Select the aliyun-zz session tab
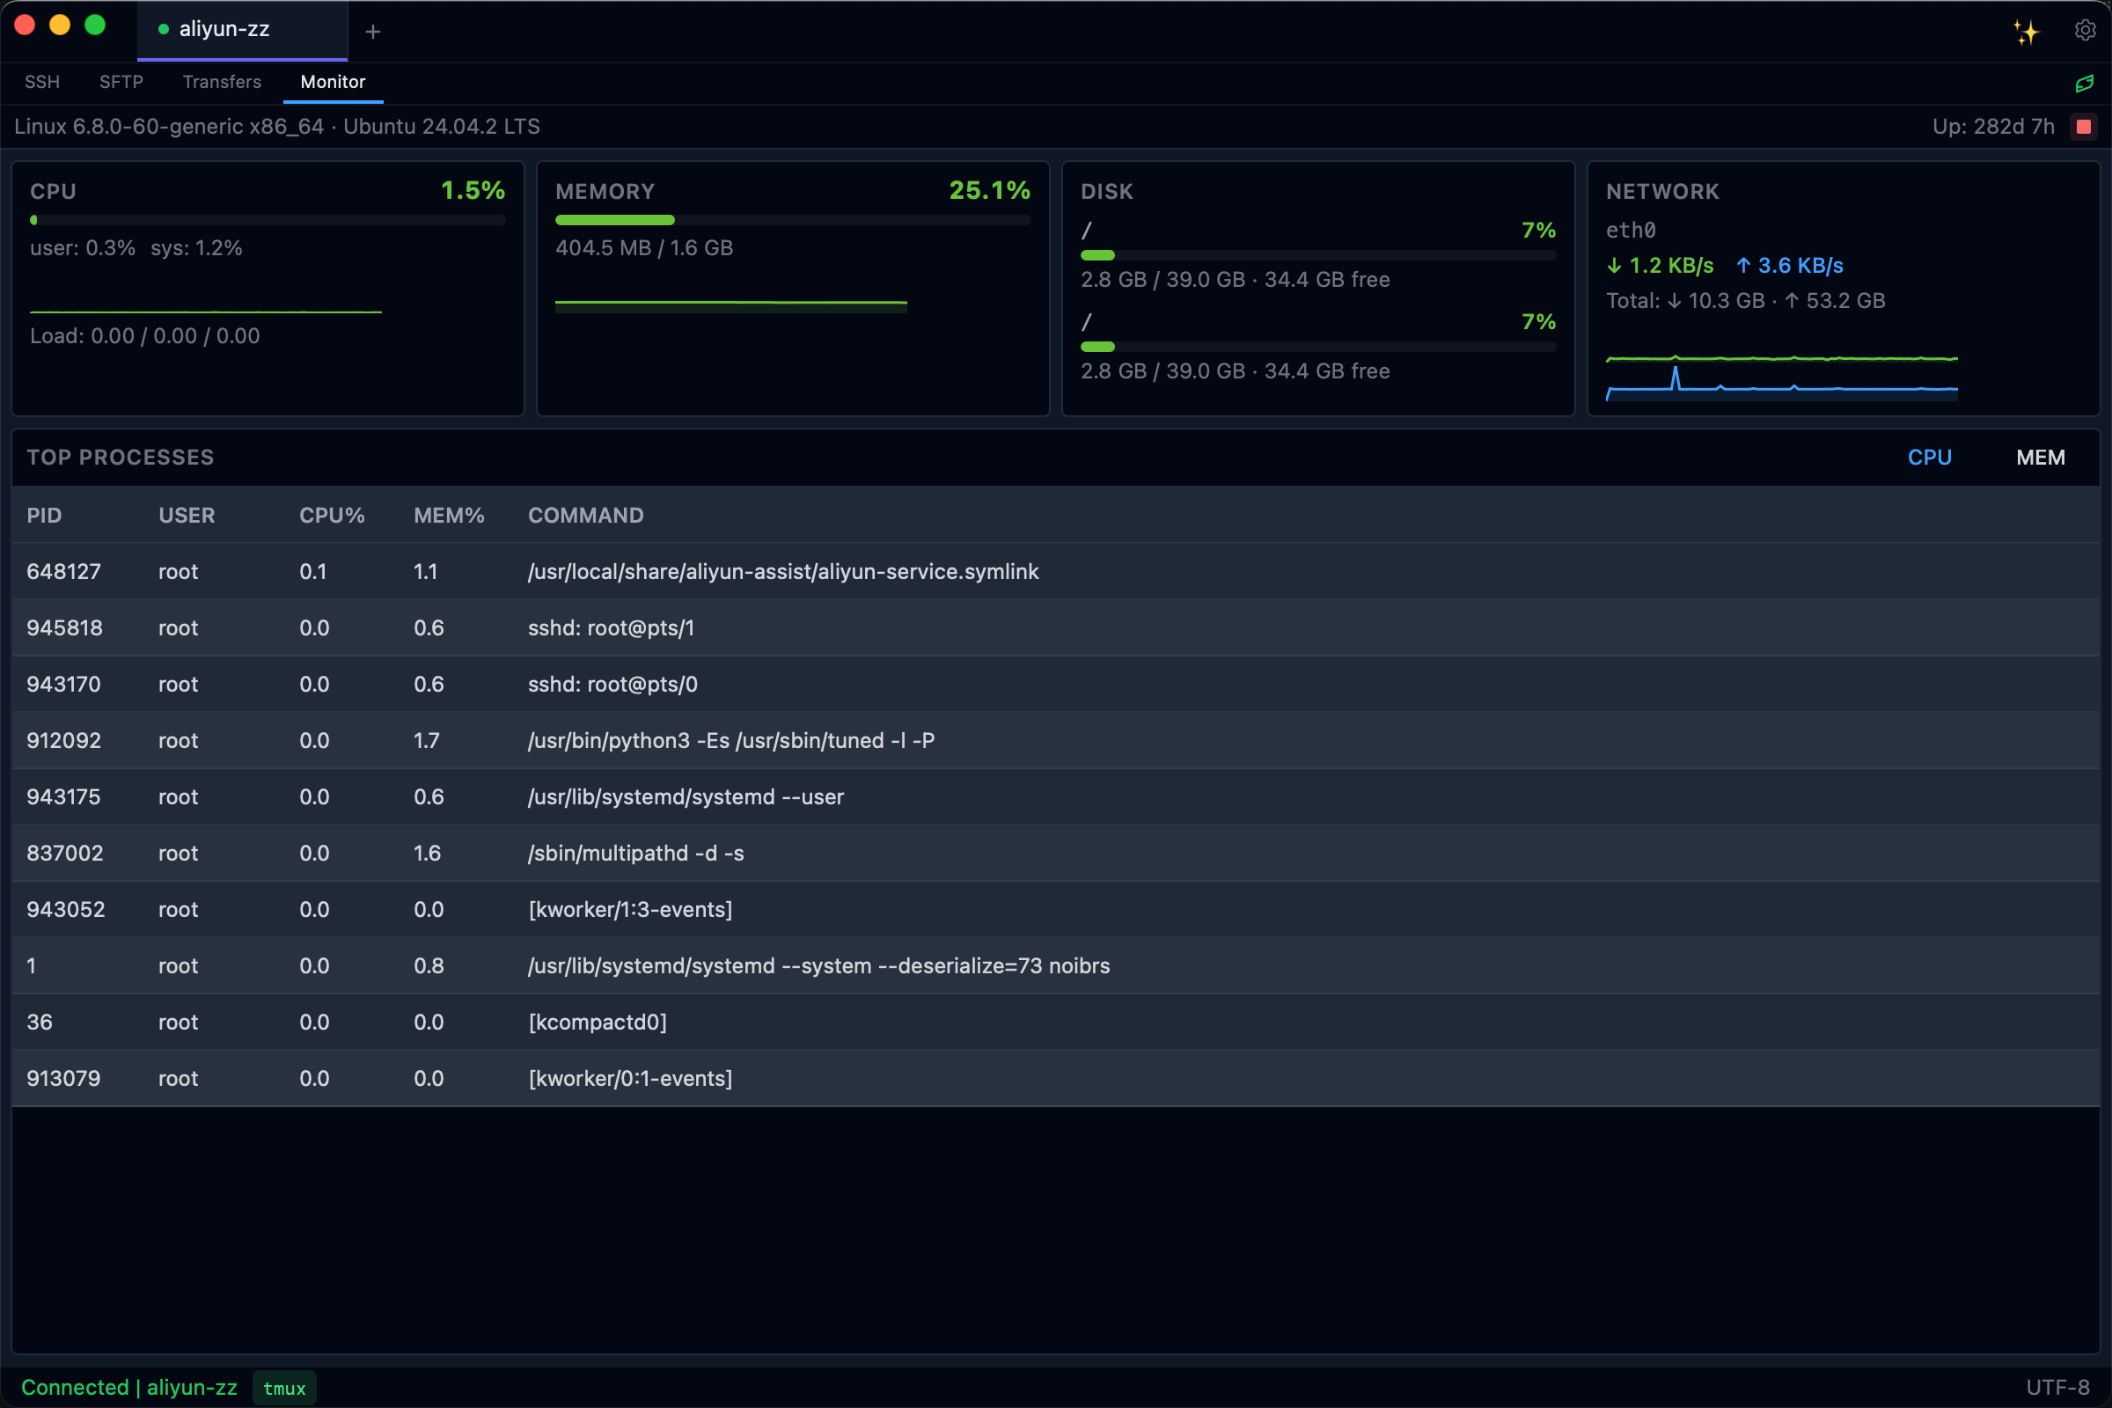This screenshot has width=2112, height=1408. tap(224, 30)
